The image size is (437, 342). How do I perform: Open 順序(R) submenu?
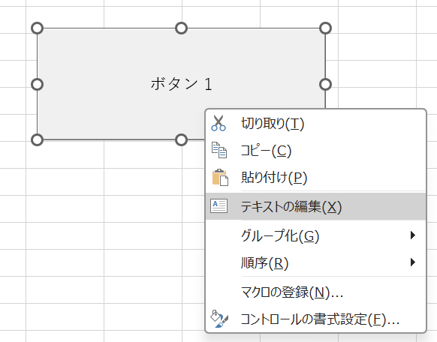click(316, 262)
